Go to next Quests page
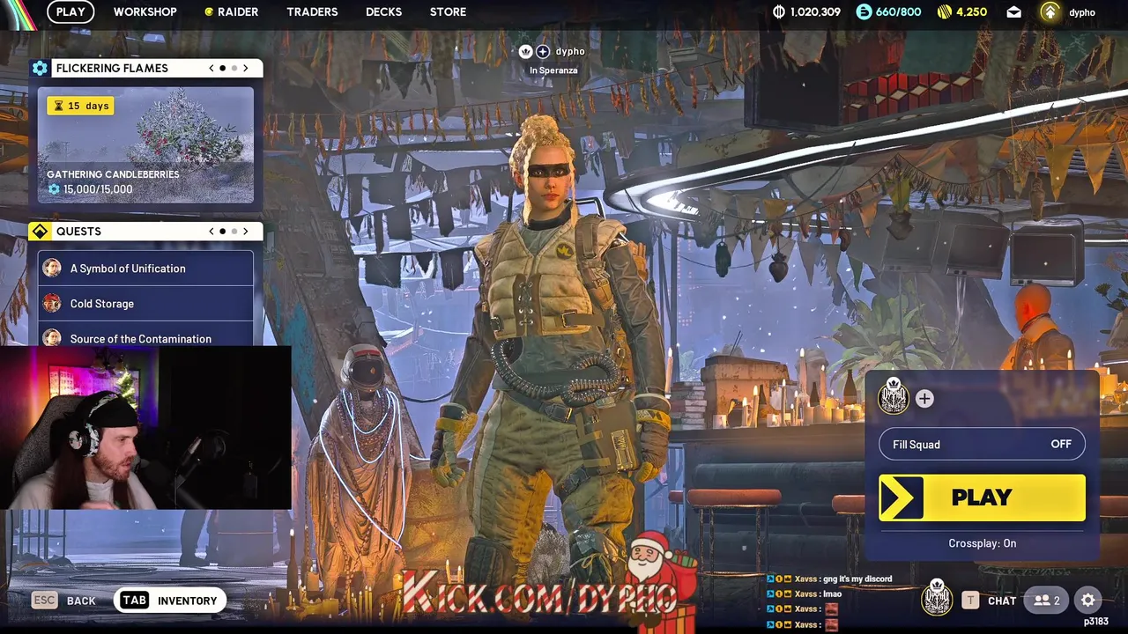Screen dimensions: 1128x634 point(246,231)
